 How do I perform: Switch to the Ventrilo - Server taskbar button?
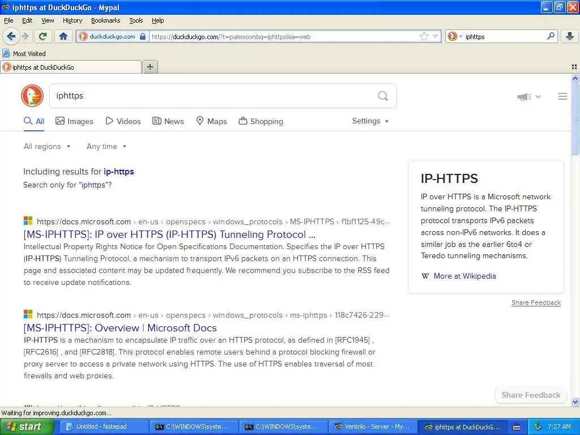pyautogui.click(x=373, y=427)
